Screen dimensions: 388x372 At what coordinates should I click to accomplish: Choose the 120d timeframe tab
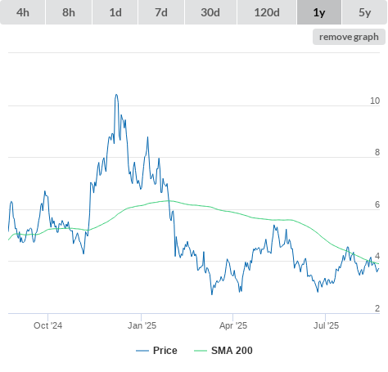point(267,12)
